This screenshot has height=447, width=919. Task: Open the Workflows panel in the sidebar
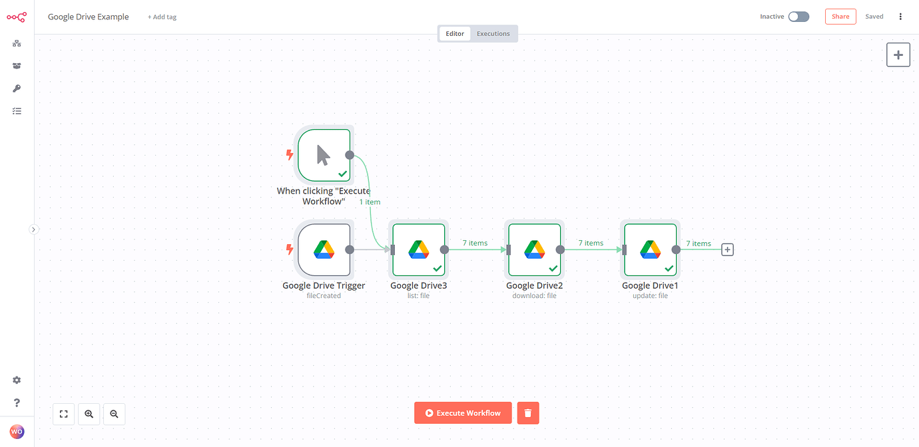(x=17, y=43)
